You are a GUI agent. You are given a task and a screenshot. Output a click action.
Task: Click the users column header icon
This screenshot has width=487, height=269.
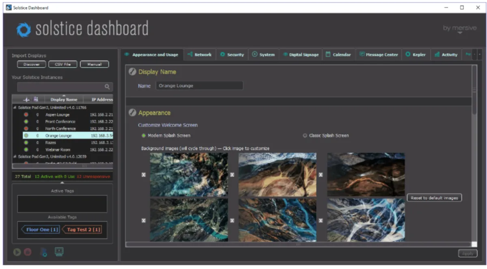pos(36,99)
